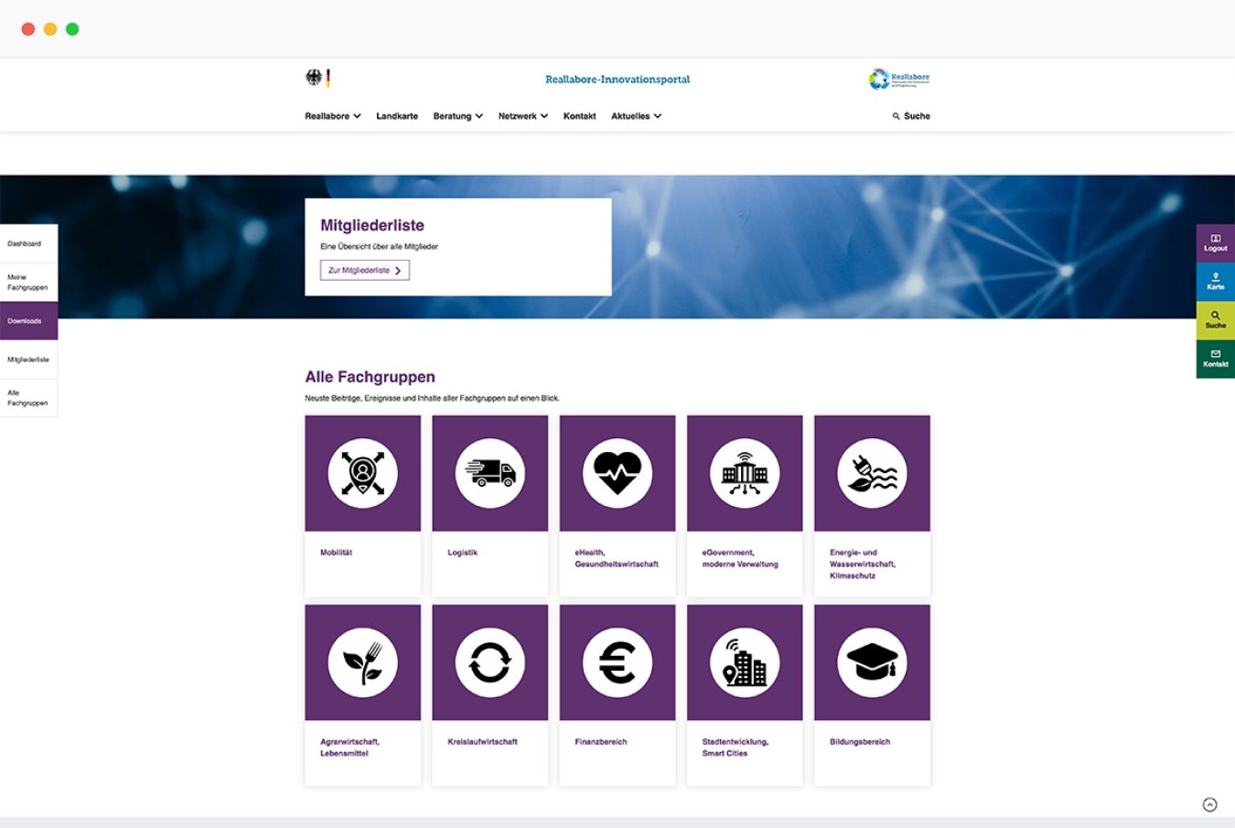Open the Logistik truck icon tile
Screen dimensions: 1235x828
[489, 473]
